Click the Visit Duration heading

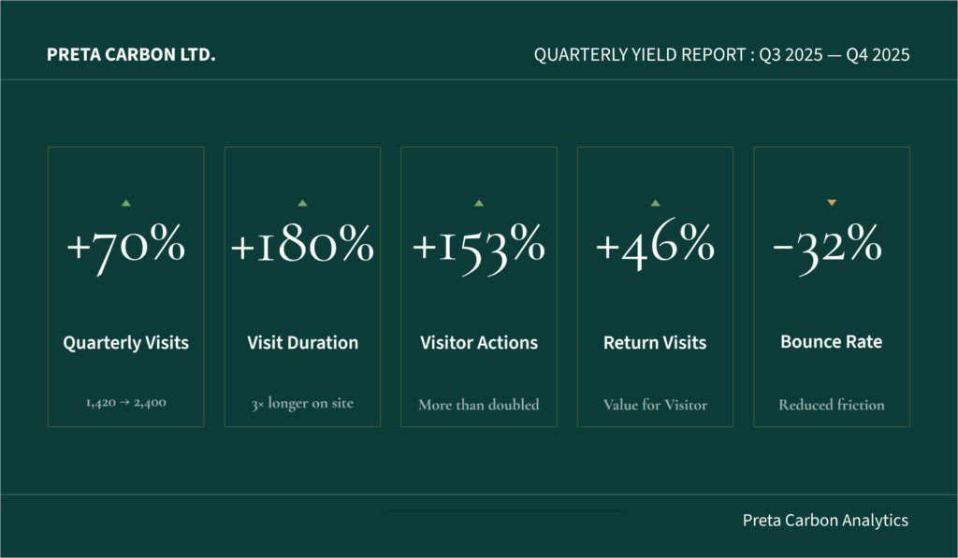coord(302,343)
